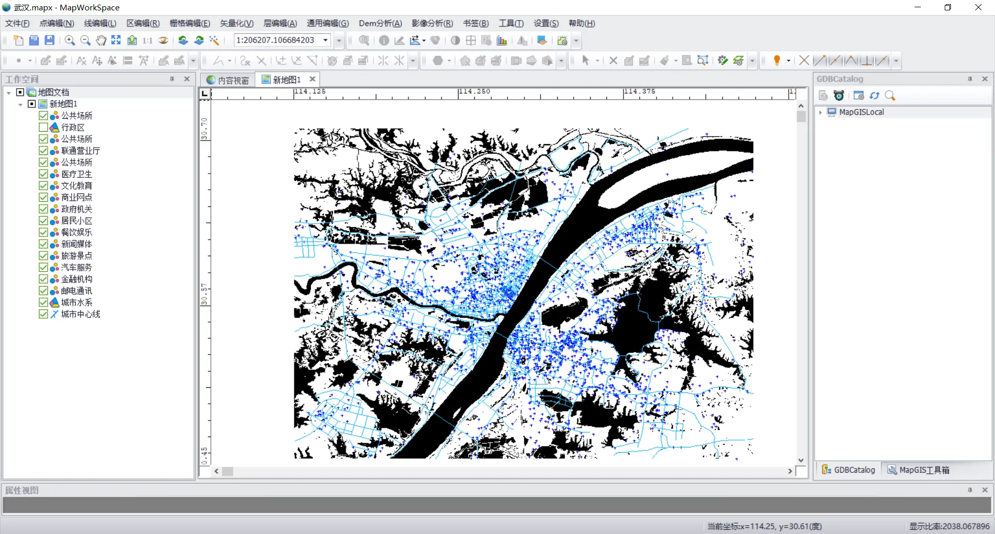Image resolution: width=995 pixels, height=534 pixels.
Task: Switch to the MapGIS工具箱 panel tab
Action: tap(918, 470)
